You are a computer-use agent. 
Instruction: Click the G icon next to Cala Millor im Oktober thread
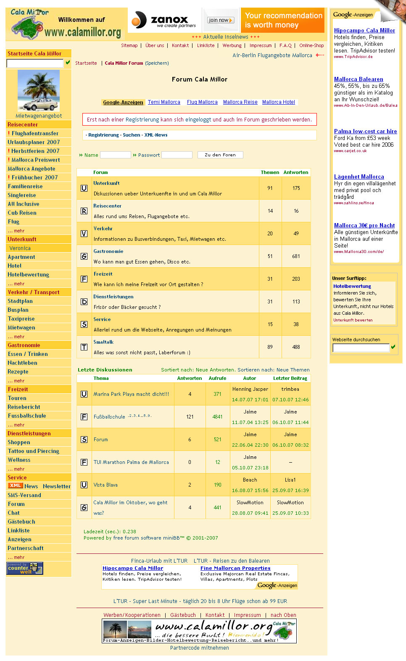[84, 508]
